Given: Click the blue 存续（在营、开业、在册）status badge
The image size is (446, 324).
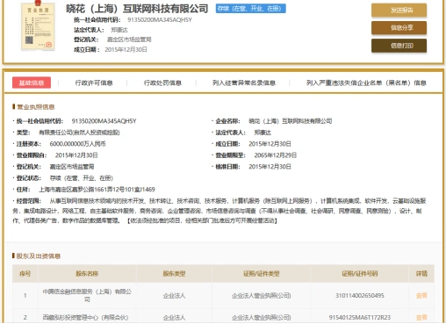Looking at the screenshot, I should [251, 9].
